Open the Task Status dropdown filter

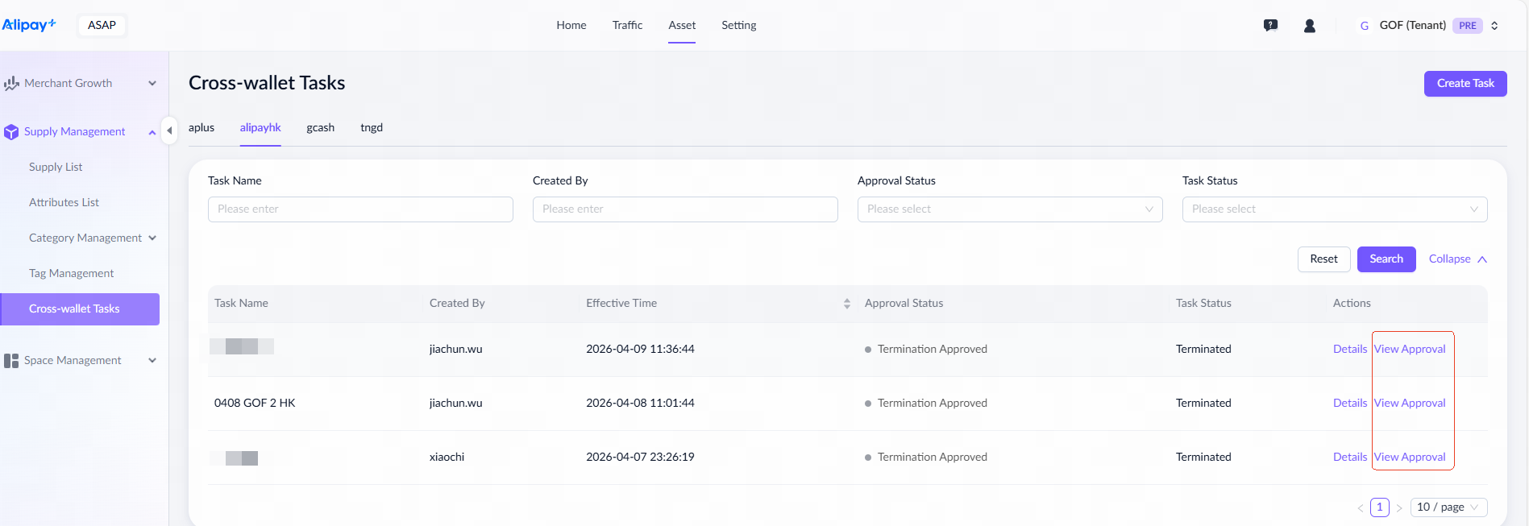pos(1334,209)
